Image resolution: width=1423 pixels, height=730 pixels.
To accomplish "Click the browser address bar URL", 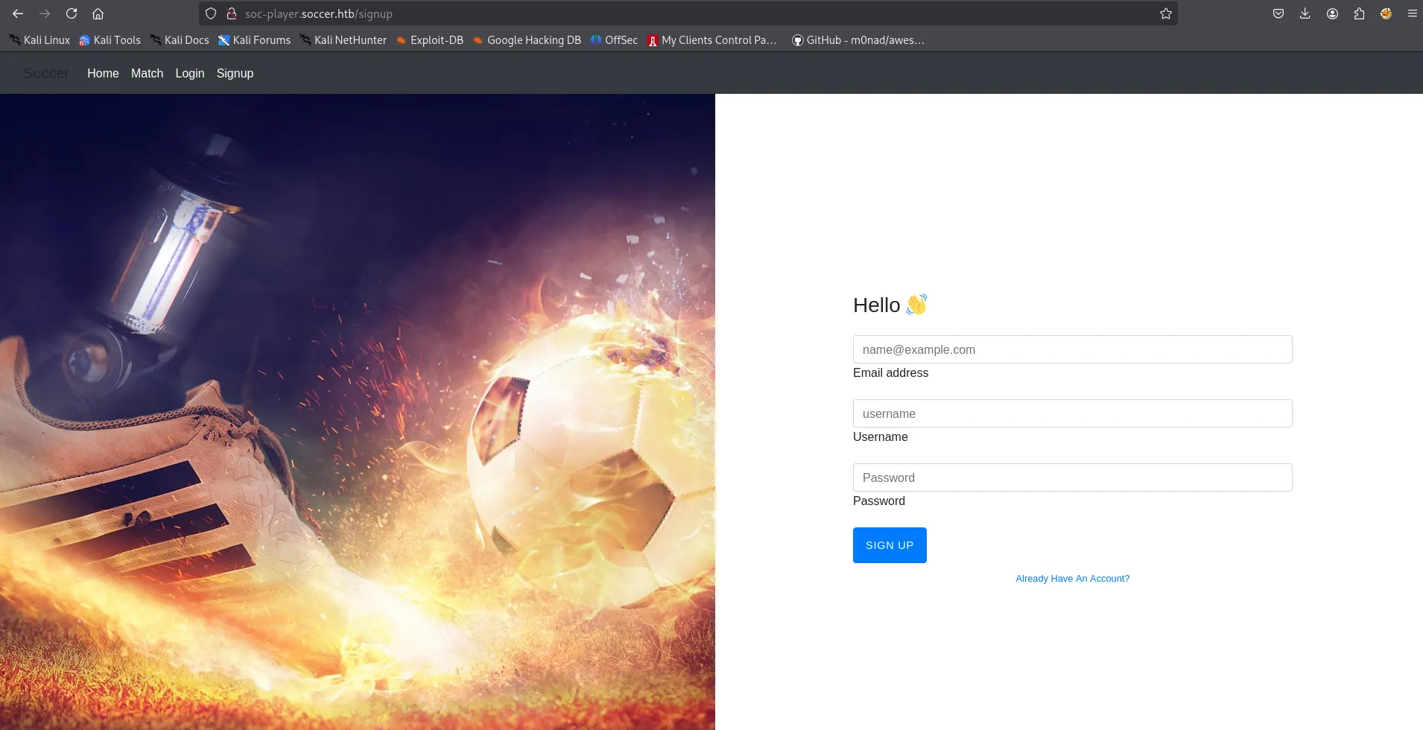I will pos(318,13).
